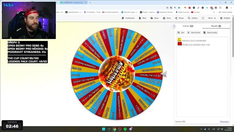Viewport: 234px width, 132px height.
Task: Click the orange key extension icon
Action: click(x=185, y=8)
